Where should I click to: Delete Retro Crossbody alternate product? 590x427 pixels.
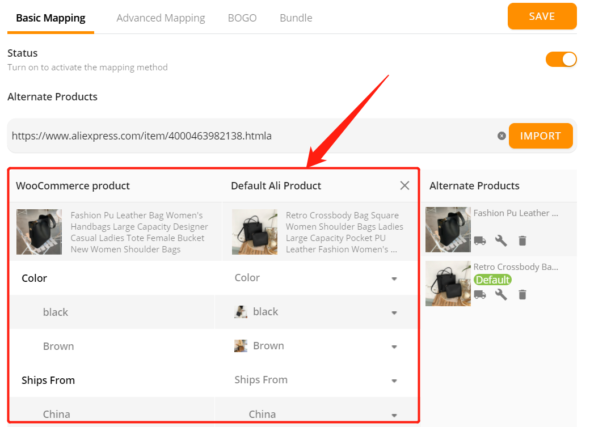[522, 294]
